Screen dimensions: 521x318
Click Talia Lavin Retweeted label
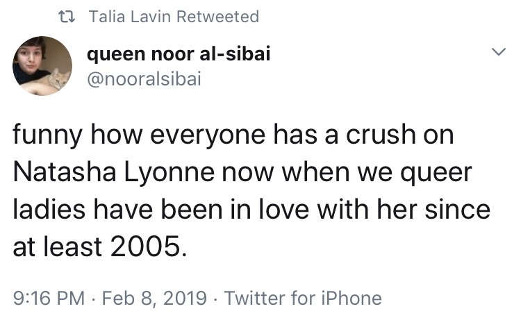[174, 16]
